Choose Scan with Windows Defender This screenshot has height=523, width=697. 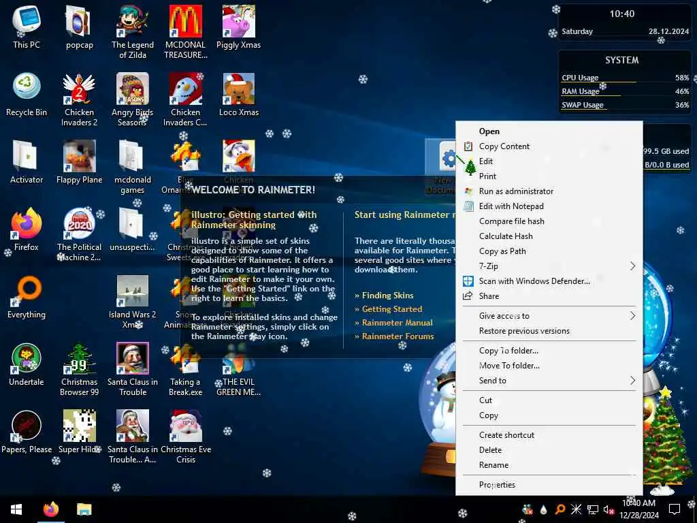pos(549,281)
